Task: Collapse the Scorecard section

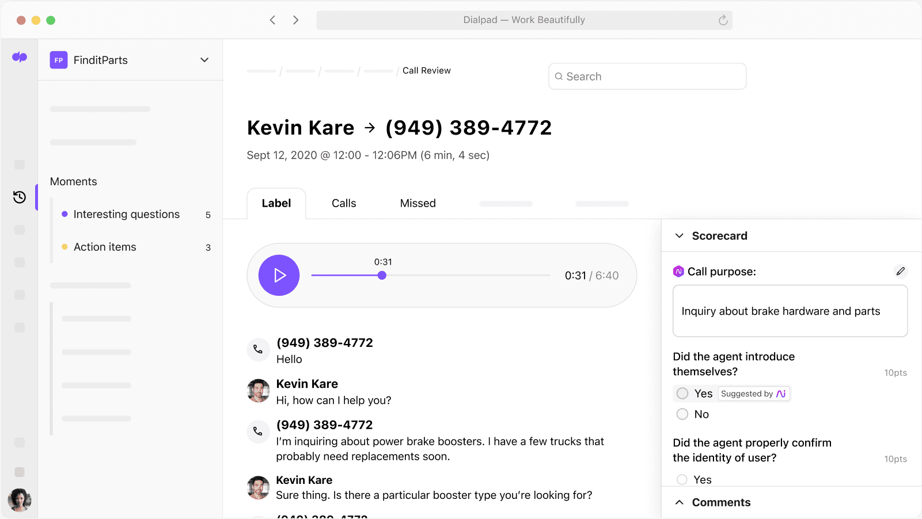Action: pyautogui.click(x=679, y=235)
